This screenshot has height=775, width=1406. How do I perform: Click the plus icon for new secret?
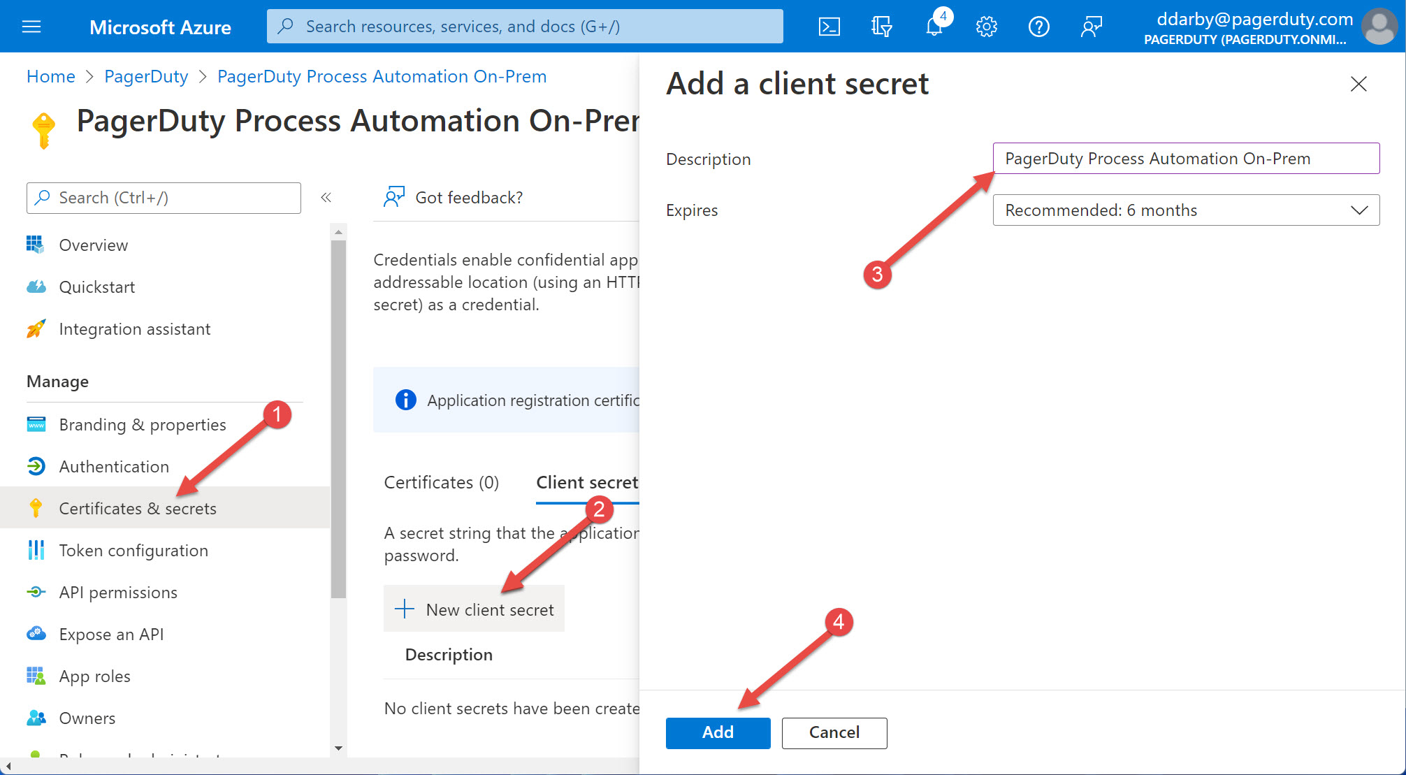[x=404, y=609]
